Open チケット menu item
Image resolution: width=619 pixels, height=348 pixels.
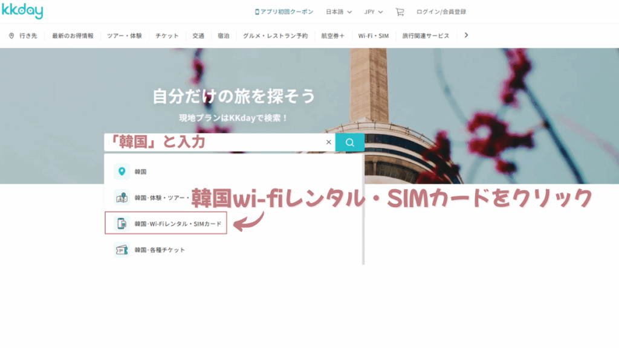click(167, 36)
